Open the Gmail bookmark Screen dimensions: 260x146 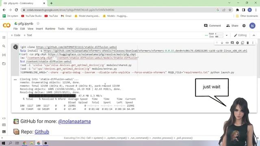[66, 16]
